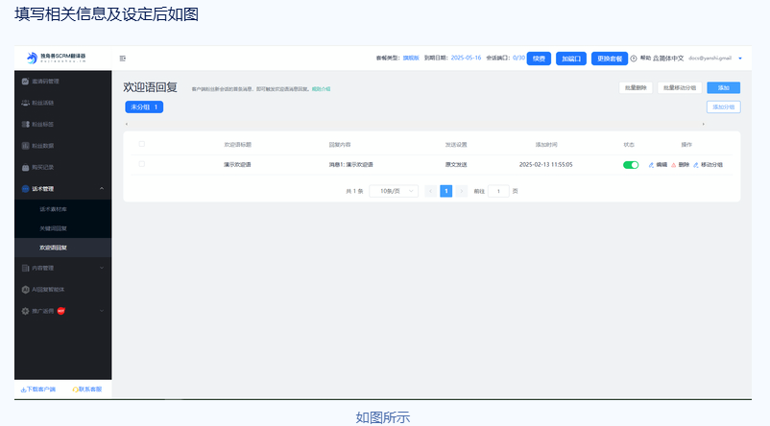Click the 消息1: 演示欢迎语 content cell
This screenshot has width=770, height=426.
tap(351, 165)
